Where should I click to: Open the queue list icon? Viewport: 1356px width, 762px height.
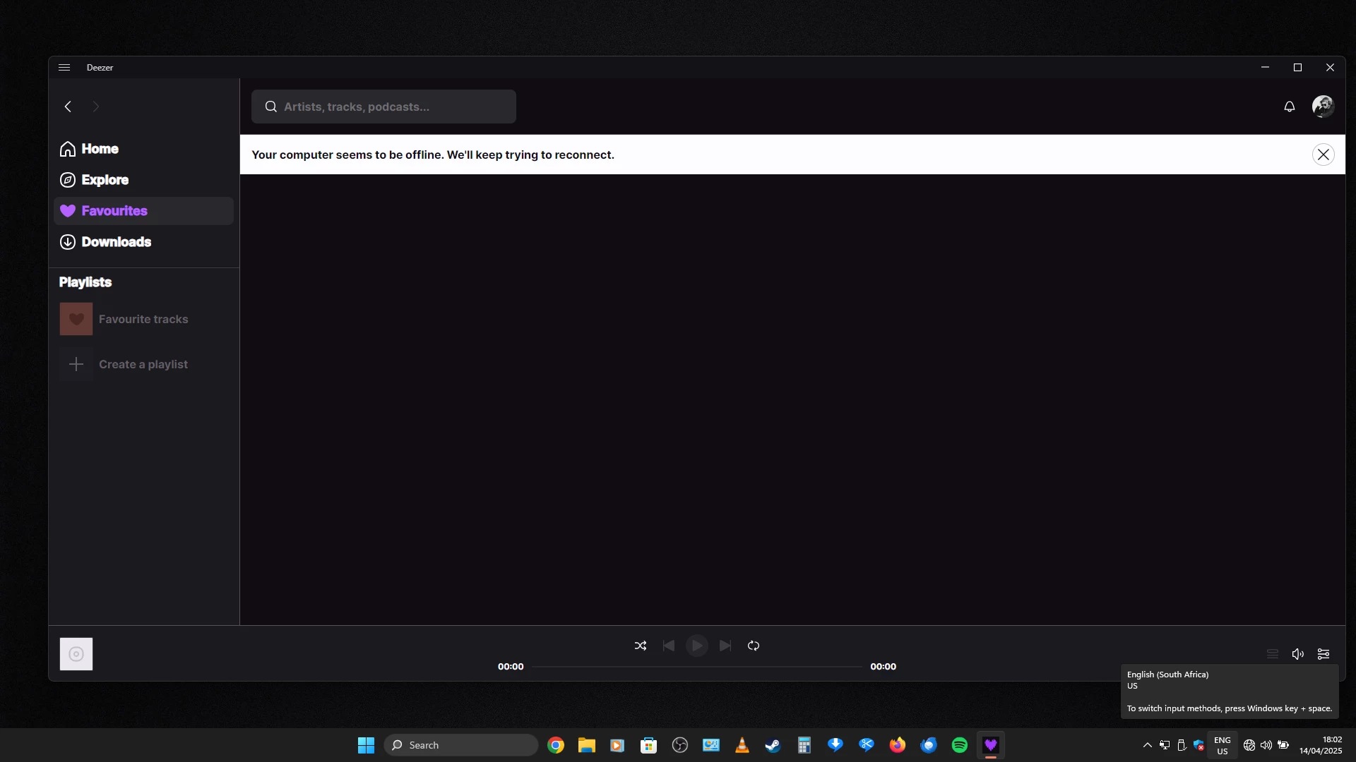pyautogui.click(x=1272, y=654)
